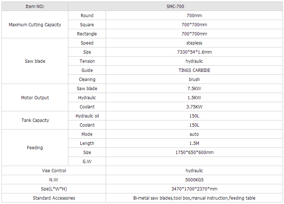Select the Tank Capacity category label

coord(35,120)
